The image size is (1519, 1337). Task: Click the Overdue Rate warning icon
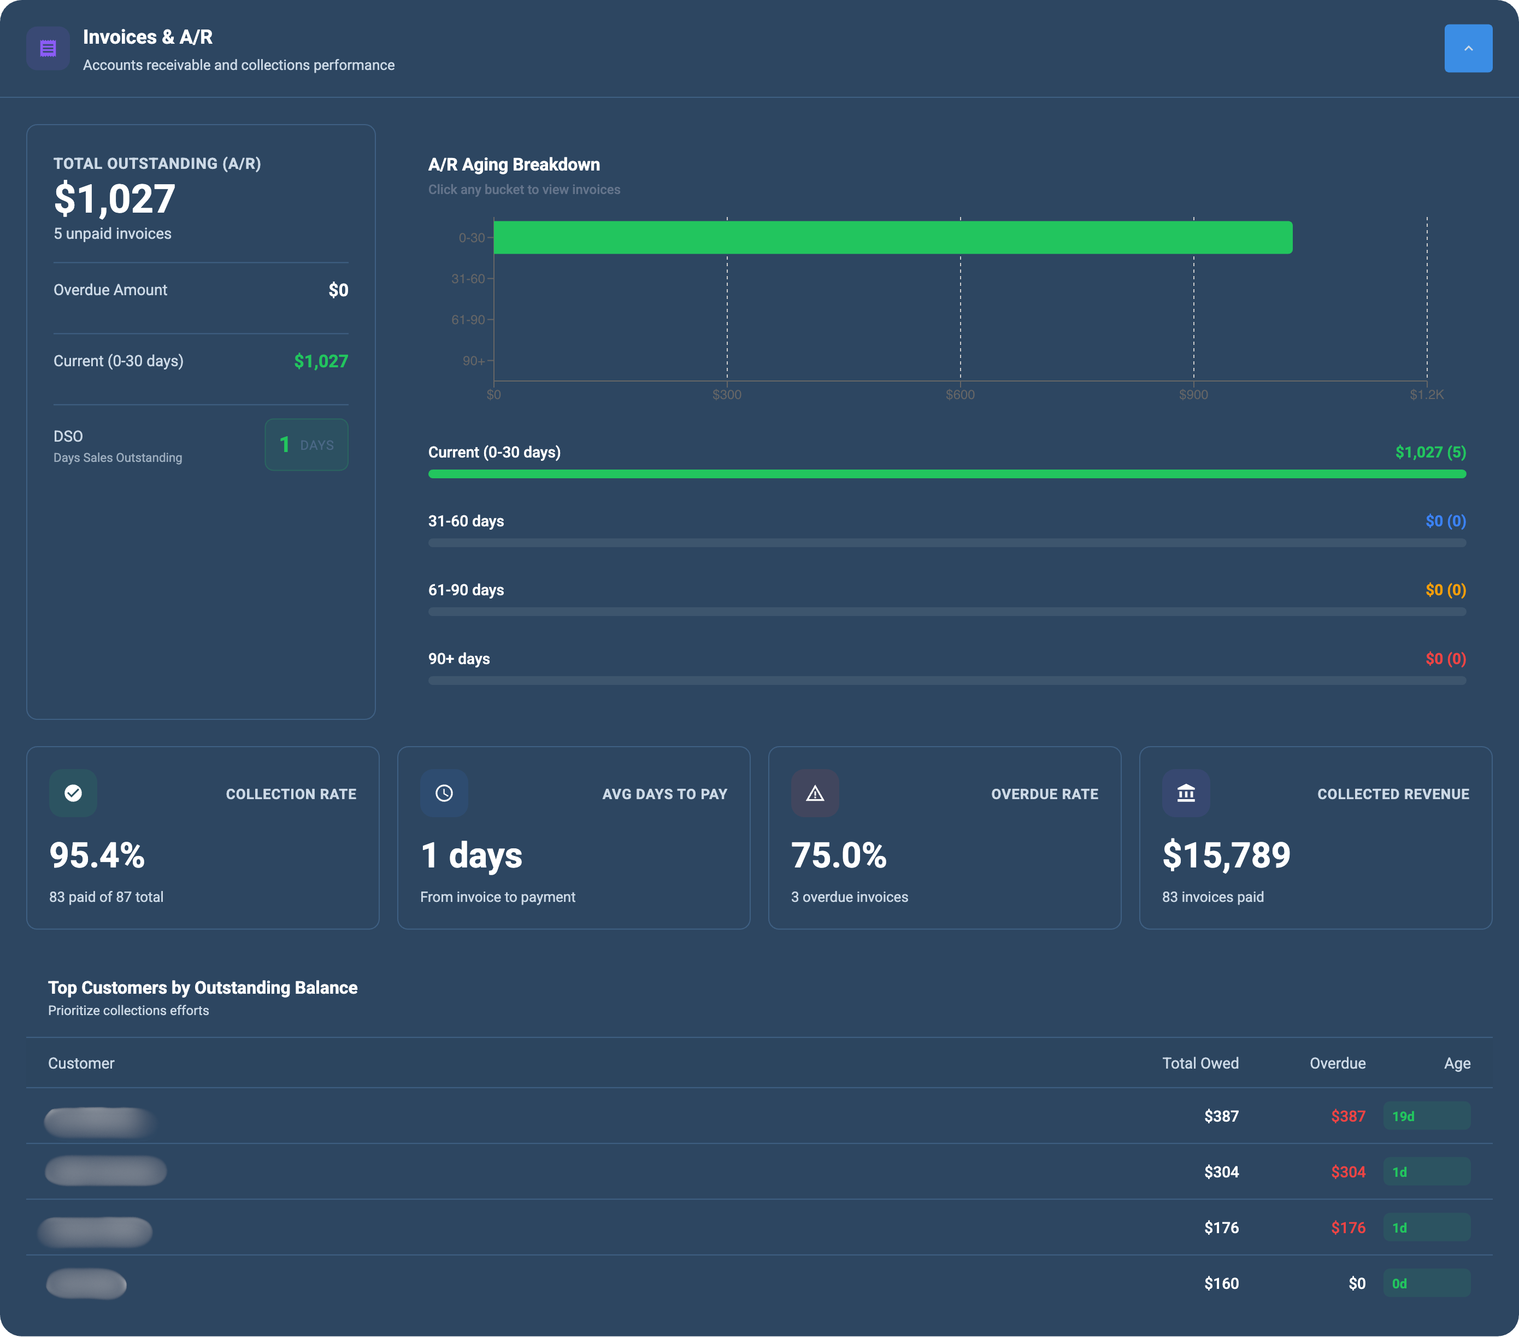815,793
